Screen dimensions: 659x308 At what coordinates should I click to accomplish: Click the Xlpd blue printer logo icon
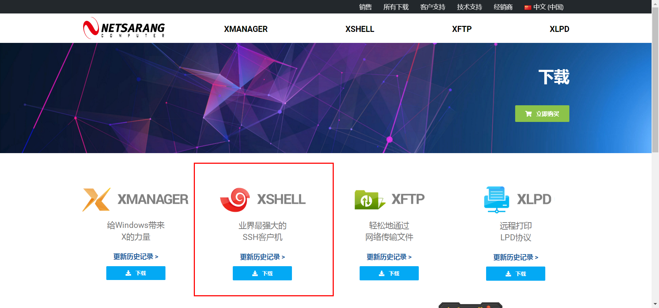click(x=497, y=200)
